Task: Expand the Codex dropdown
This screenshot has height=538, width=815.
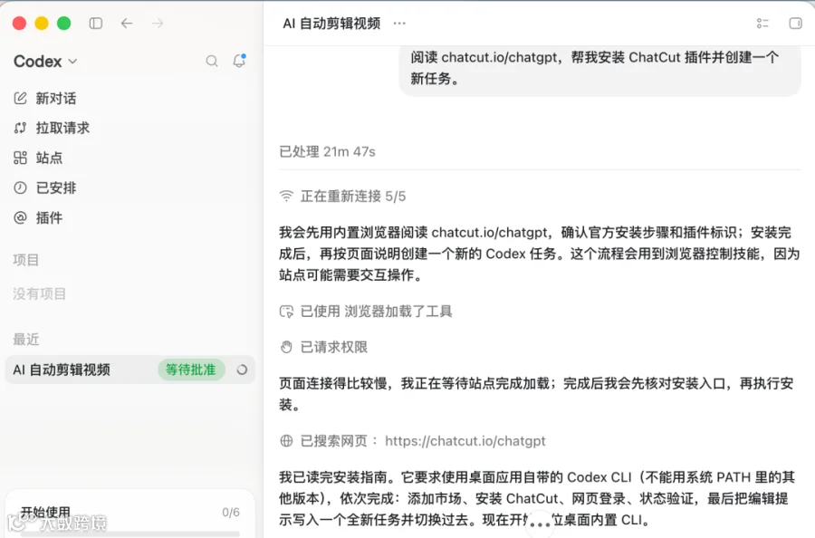Action: [x=46, y=62]
